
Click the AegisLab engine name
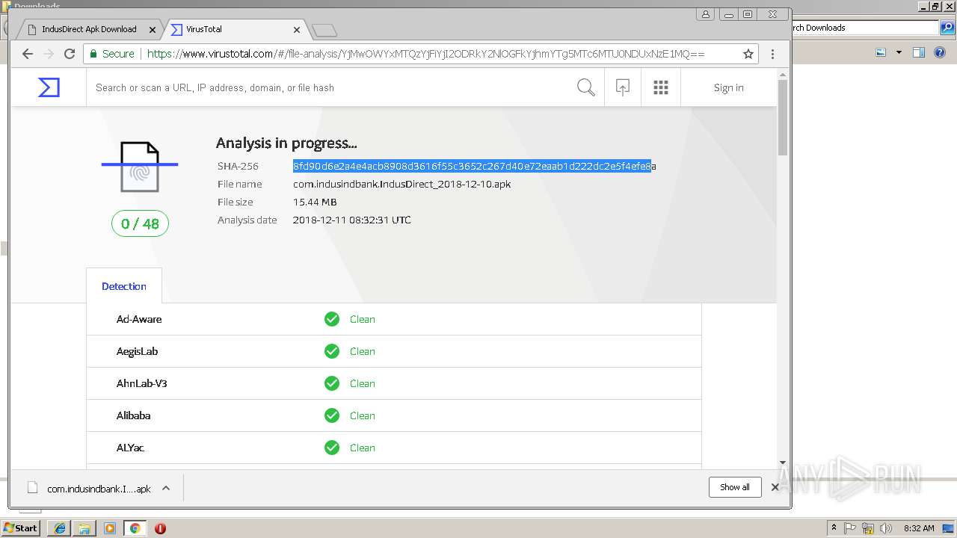tap(137, 351)
